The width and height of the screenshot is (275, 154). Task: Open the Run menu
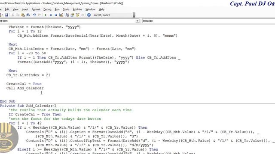pos(57,9)
